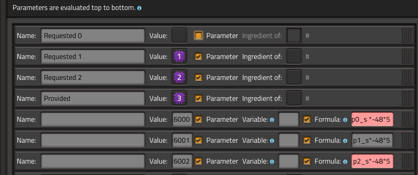418x175 pixels.
Task: Click the Formula info icon in 6001 row
Action: (x=345, y=141)
